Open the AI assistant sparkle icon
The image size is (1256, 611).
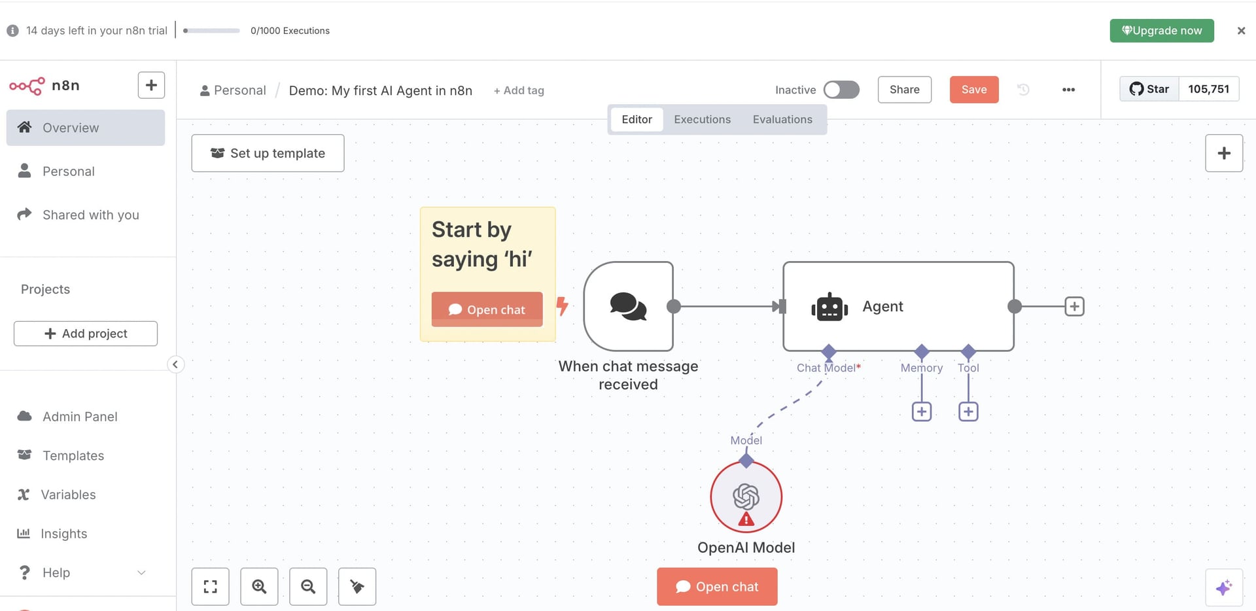point(1223,587)
